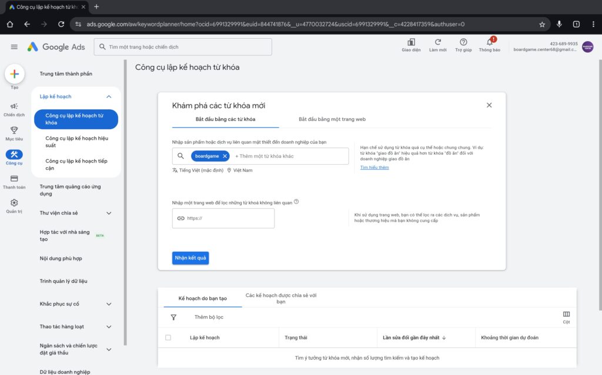Tick the table header select-all checkbox
The width and height of the screenshot is (602, 375).
(168, 337)
